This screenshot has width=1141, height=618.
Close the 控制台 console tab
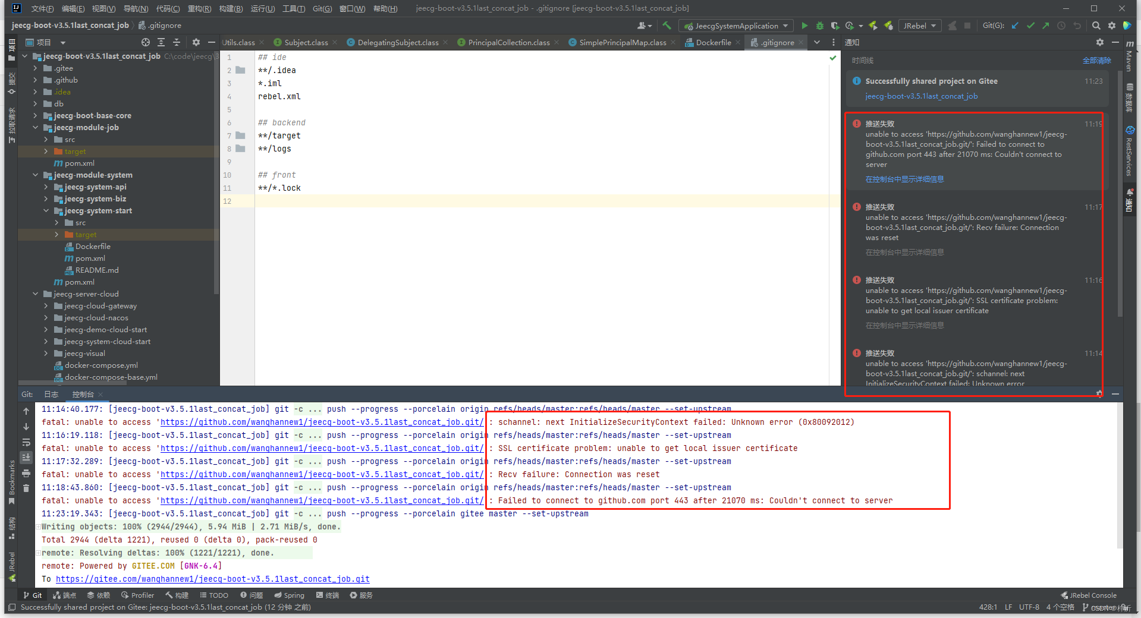point(100,395)
